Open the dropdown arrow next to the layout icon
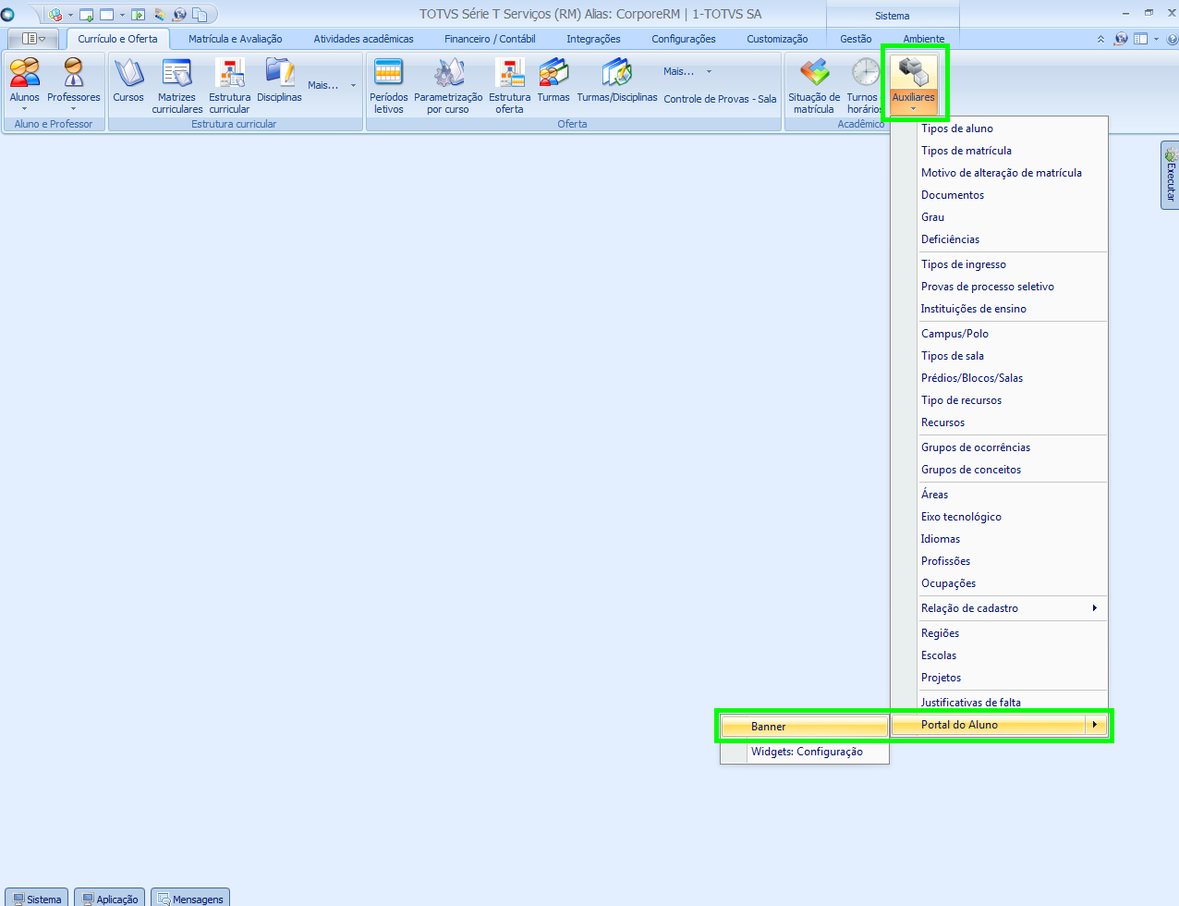Screen dimensions: 1179x906 point(1156,39)
